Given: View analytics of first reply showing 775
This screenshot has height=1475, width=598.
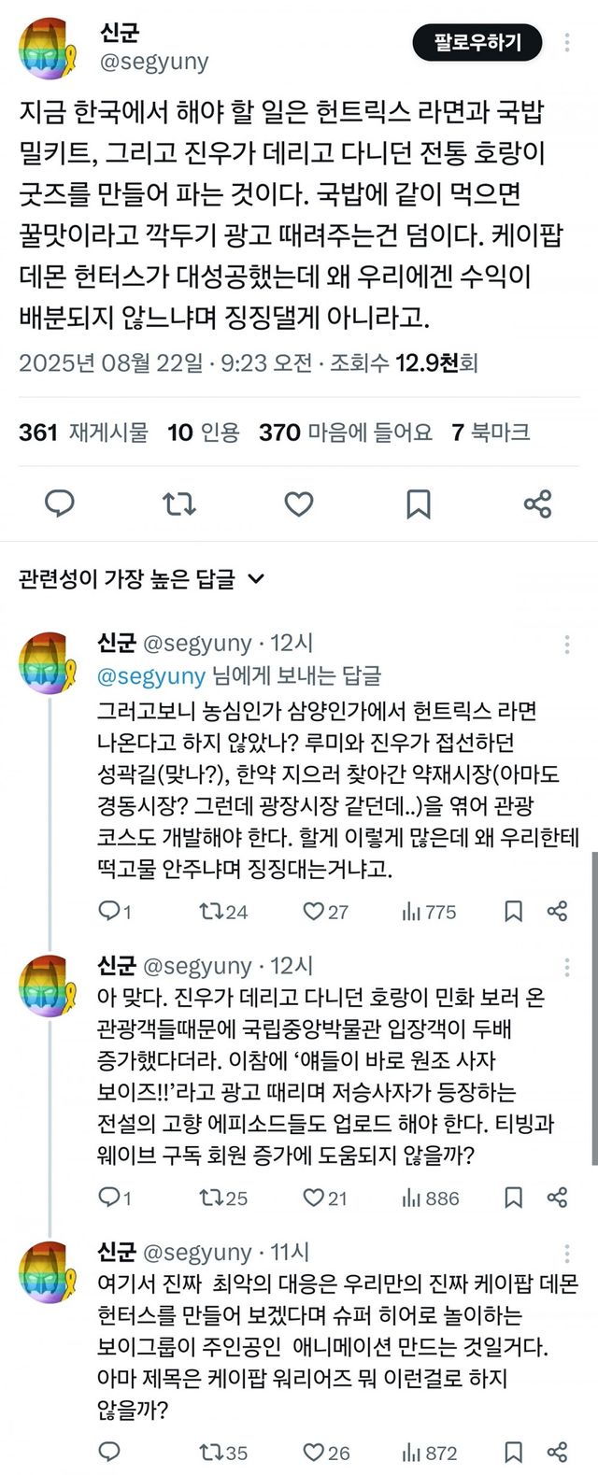Looking at the screenshot, I should pyautogui.click(x=411, y=912).
